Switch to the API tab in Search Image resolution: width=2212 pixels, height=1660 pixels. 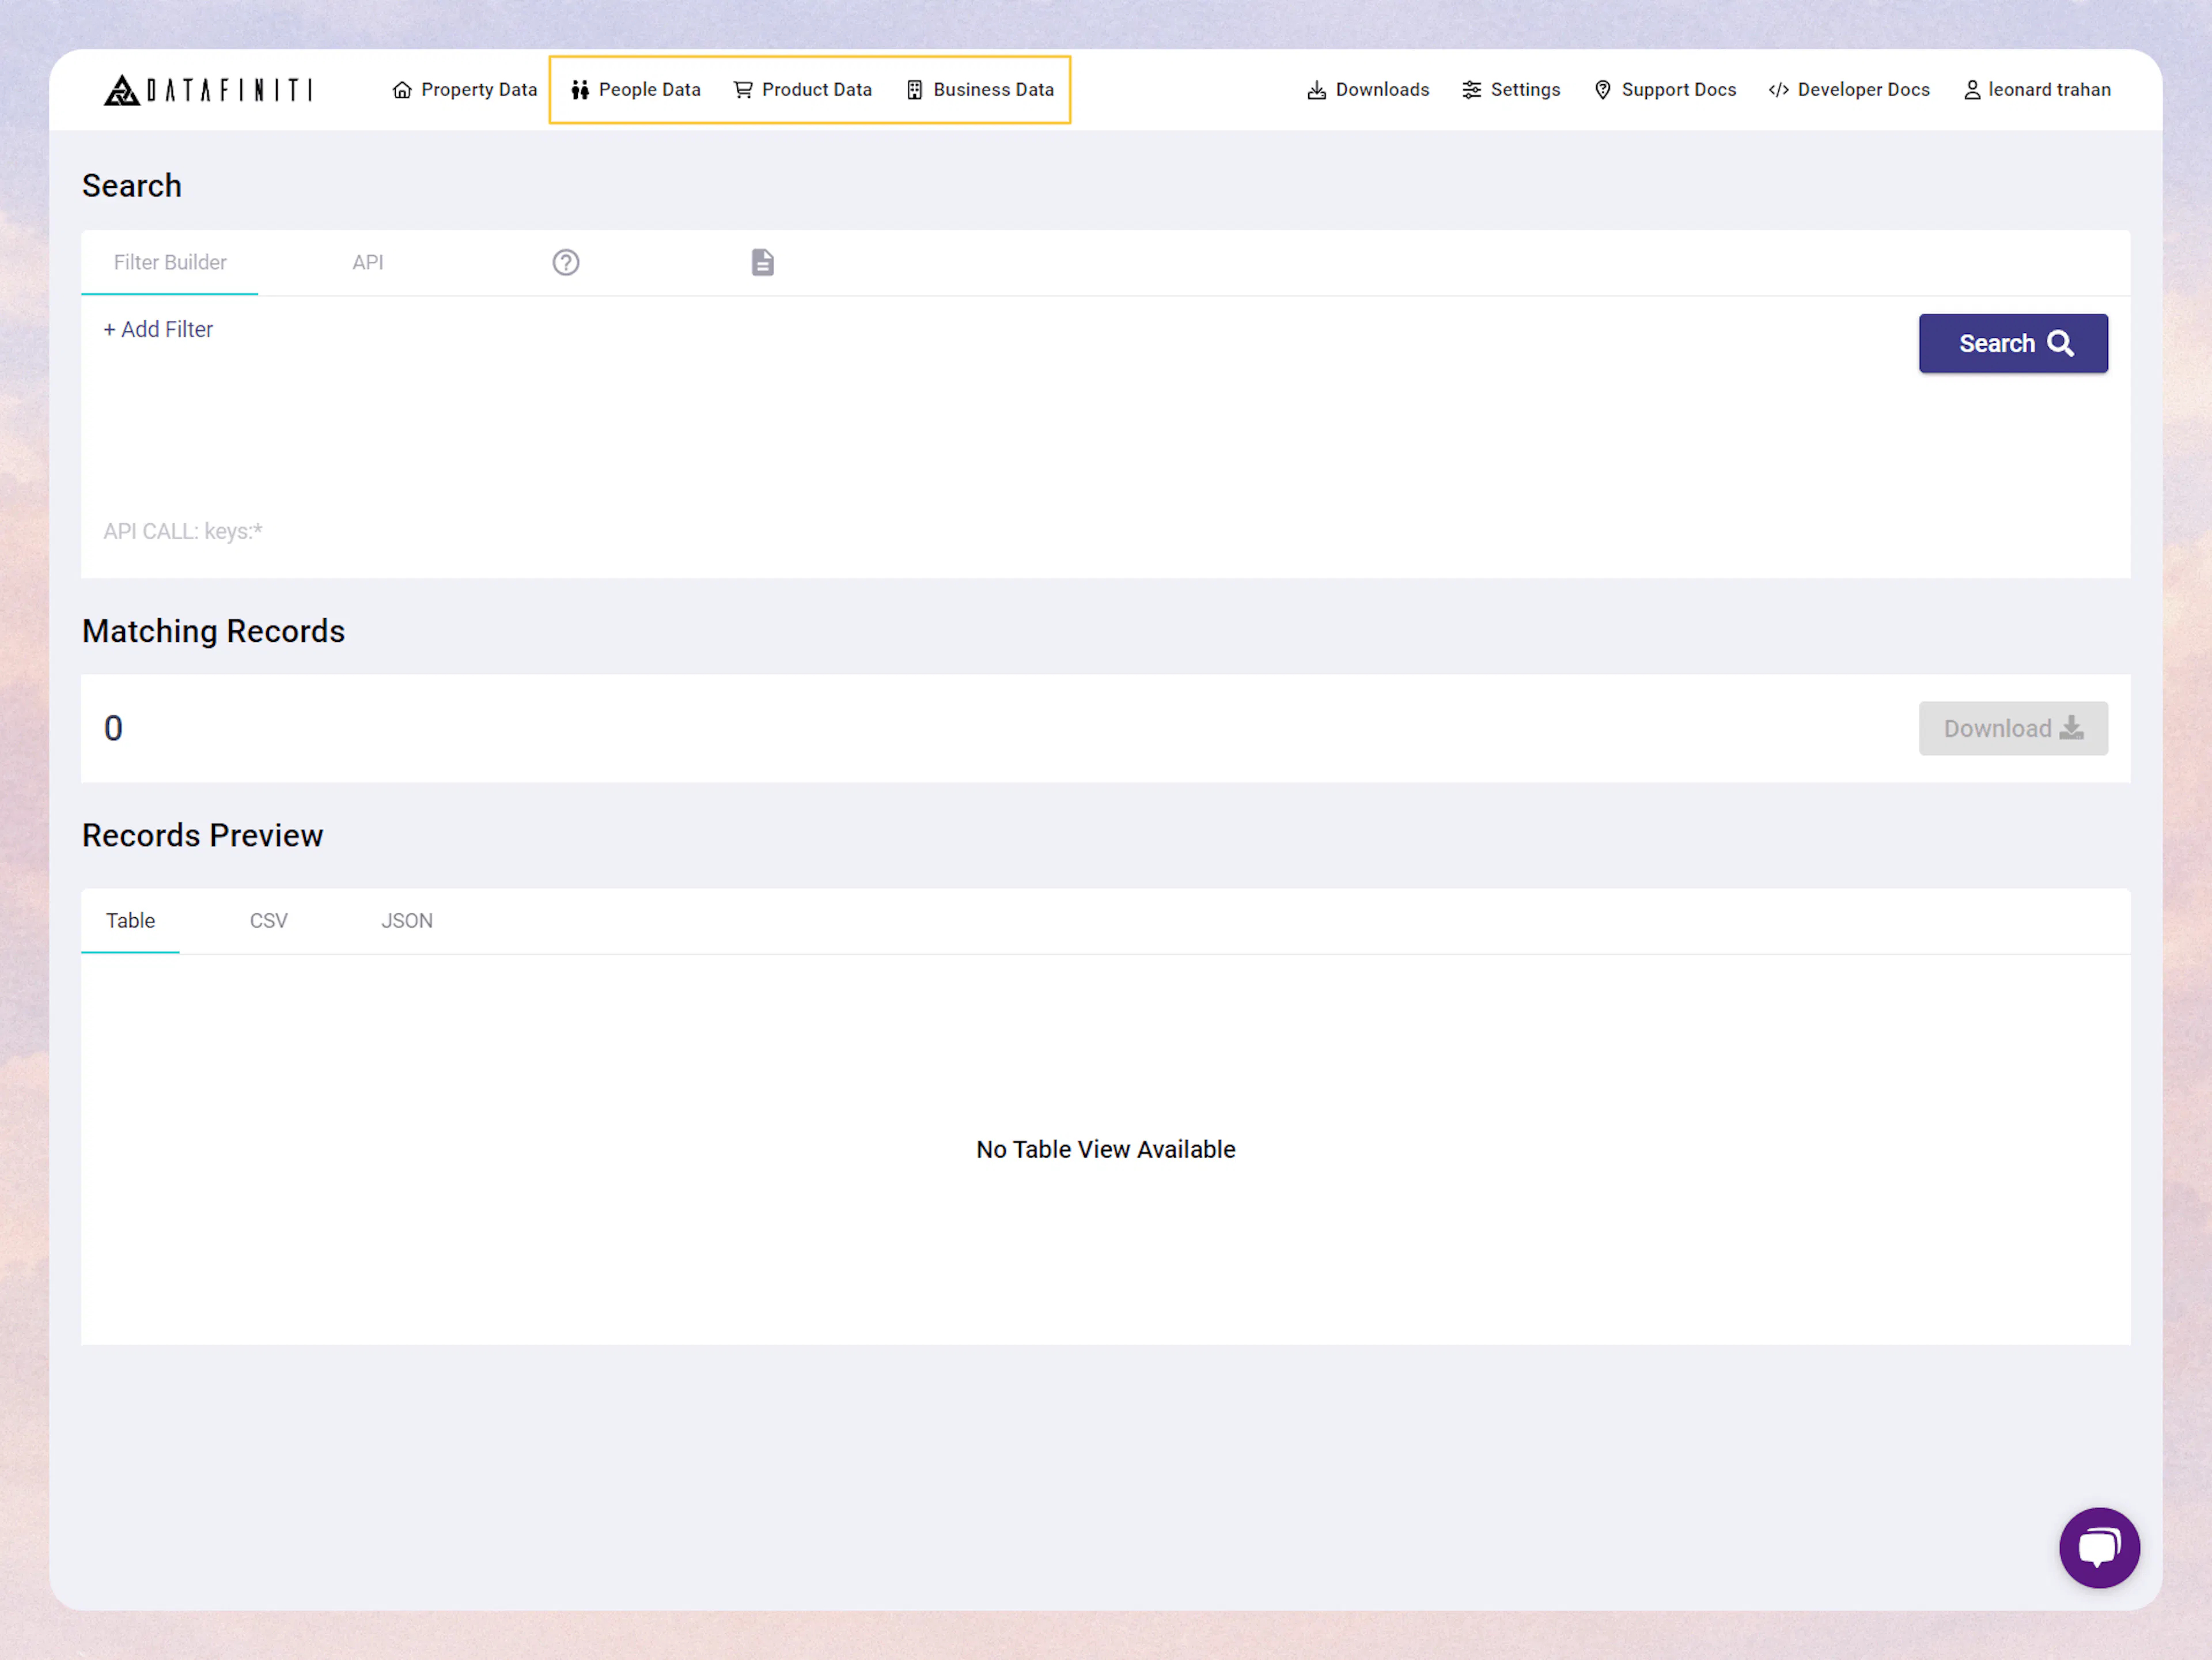point(368,262)
